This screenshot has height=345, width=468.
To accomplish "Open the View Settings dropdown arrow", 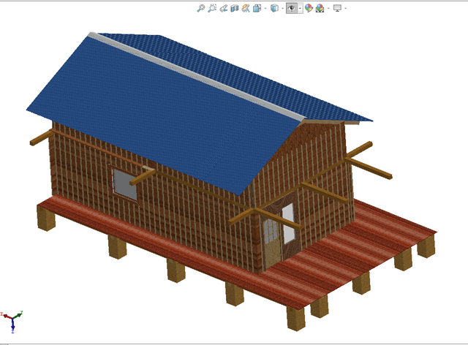I will 346,8.
